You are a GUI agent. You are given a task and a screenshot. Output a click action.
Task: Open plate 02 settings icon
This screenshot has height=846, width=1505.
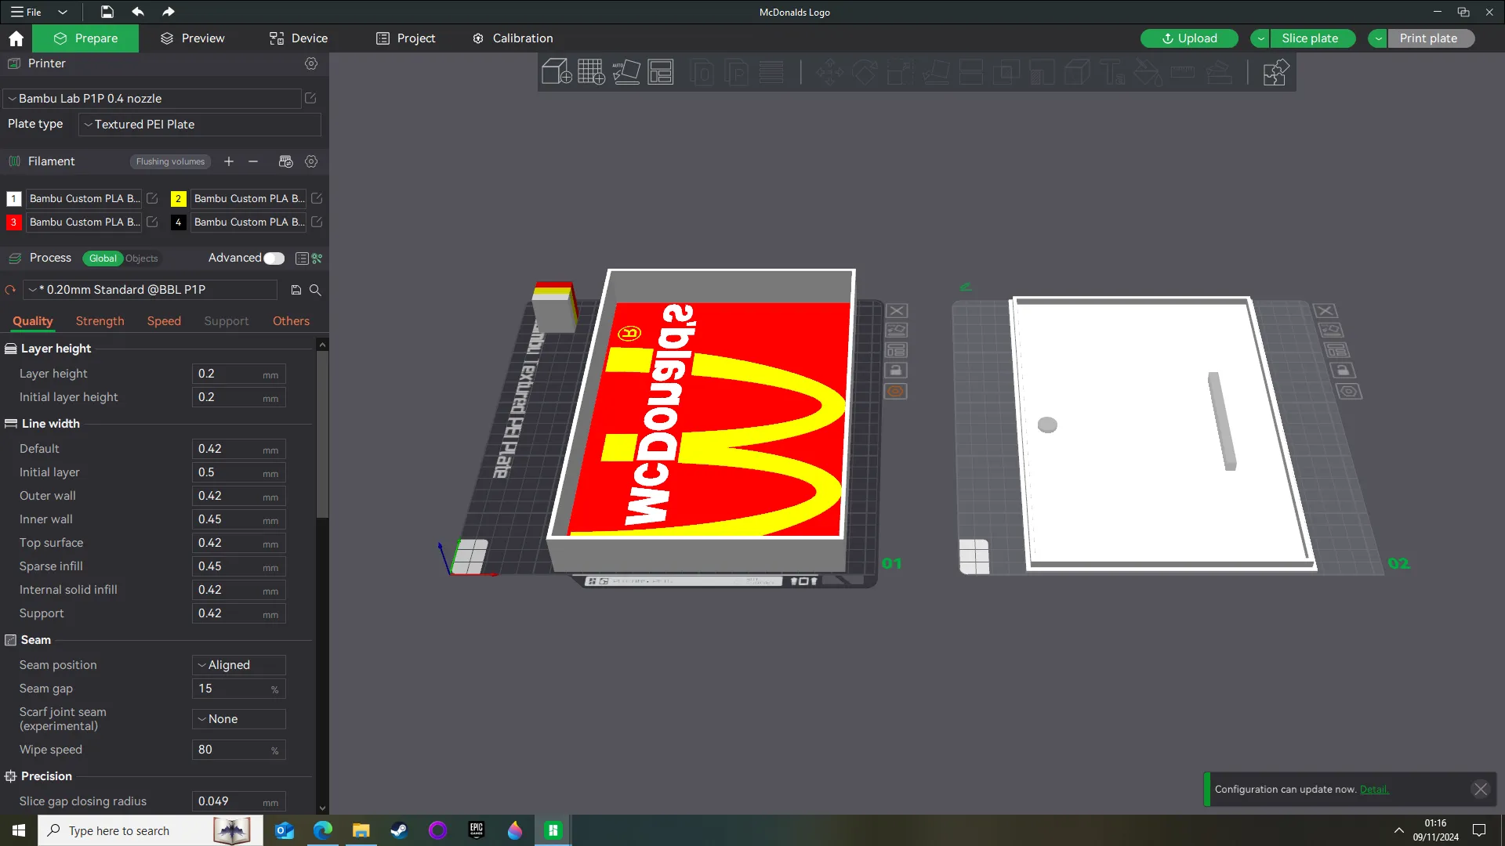(1349, 391)
